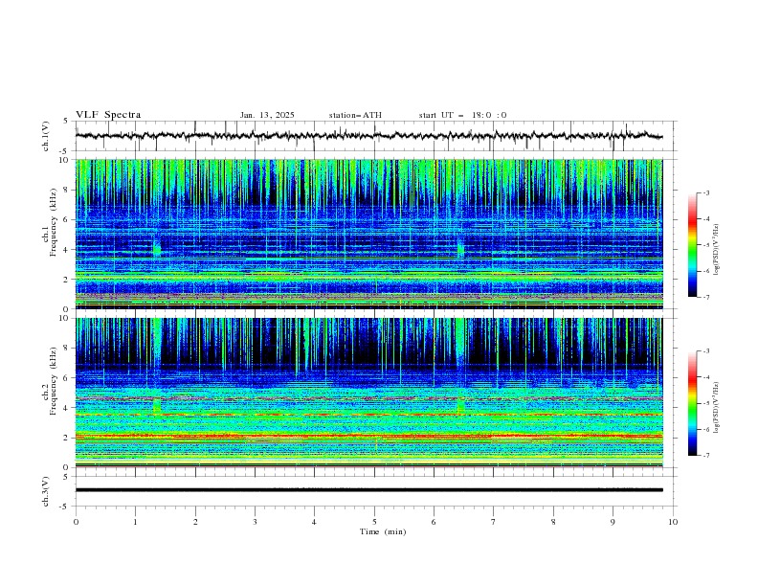Click the red 2 kHz band in ch.2 spectrogram
This screenshot has height=586, width=758.
point(368,436)
